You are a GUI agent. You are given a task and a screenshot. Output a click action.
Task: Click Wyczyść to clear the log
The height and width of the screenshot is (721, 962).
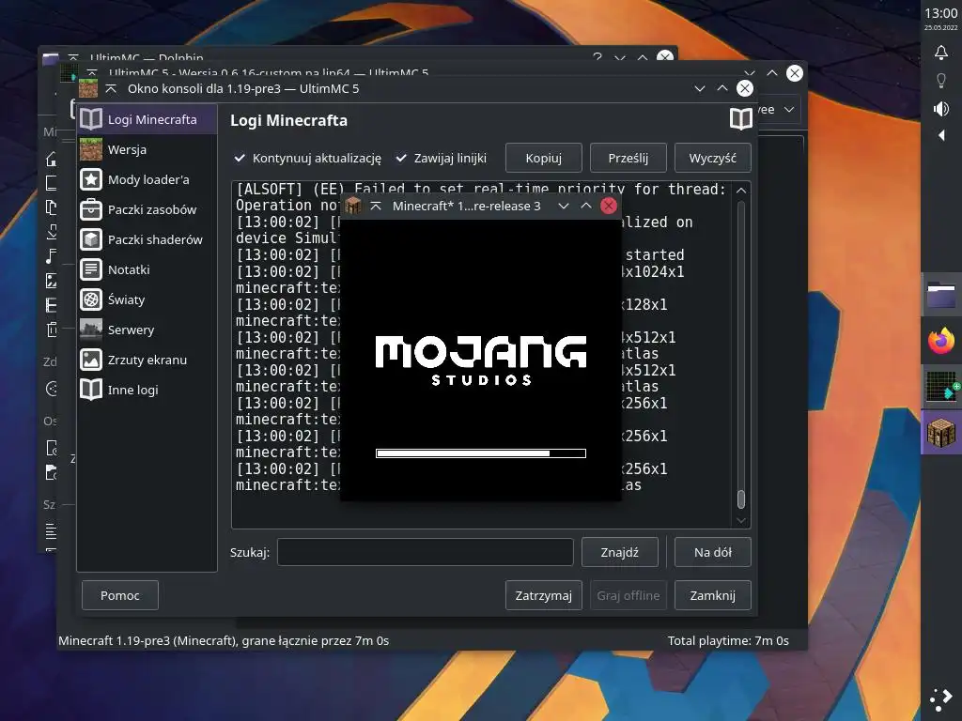pyautogui.click(x=712, y=158)
